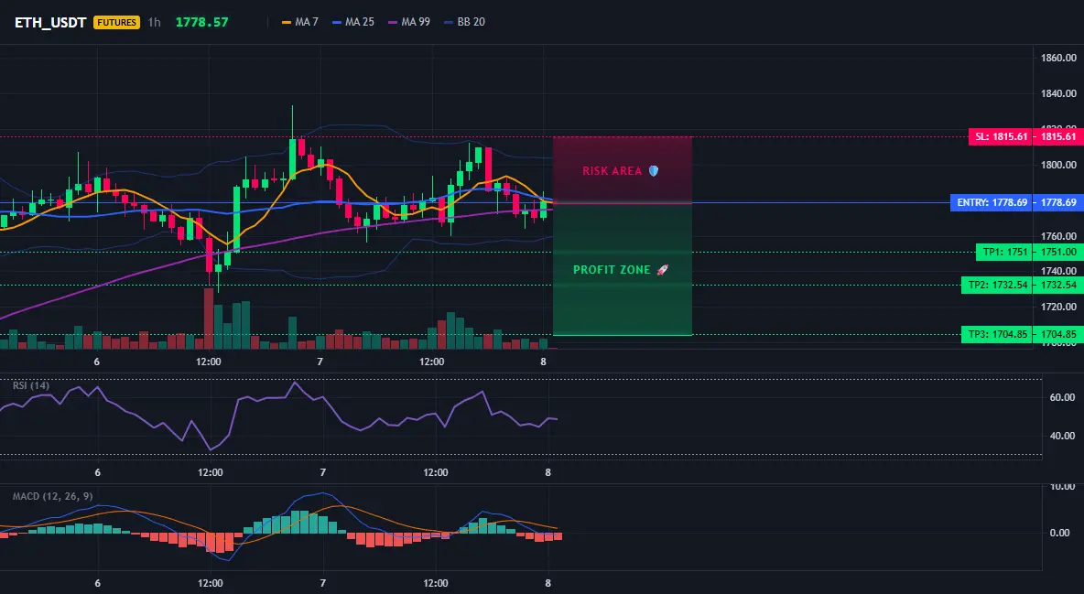The height and width of the screenshot is (594, 1084).
Task: Click the 1760.00 price axis label
Action: click(1058, 236)
